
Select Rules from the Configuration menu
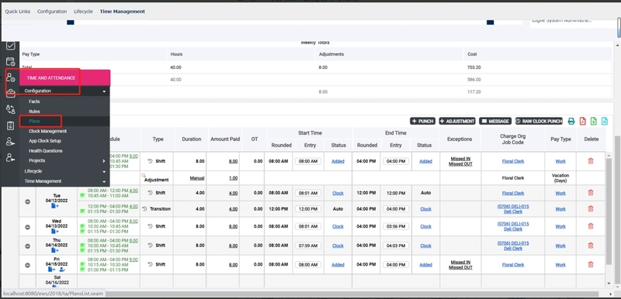click(34, 112)
